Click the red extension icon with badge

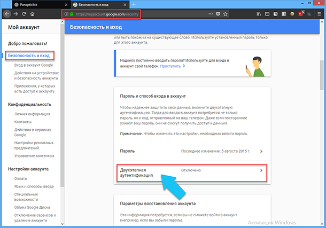tap(301, 13)
